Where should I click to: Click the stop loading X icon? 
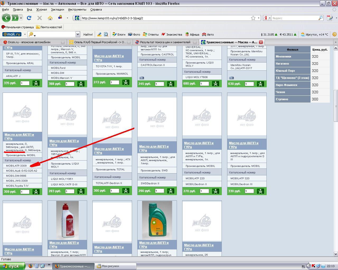tap(40, 18)
